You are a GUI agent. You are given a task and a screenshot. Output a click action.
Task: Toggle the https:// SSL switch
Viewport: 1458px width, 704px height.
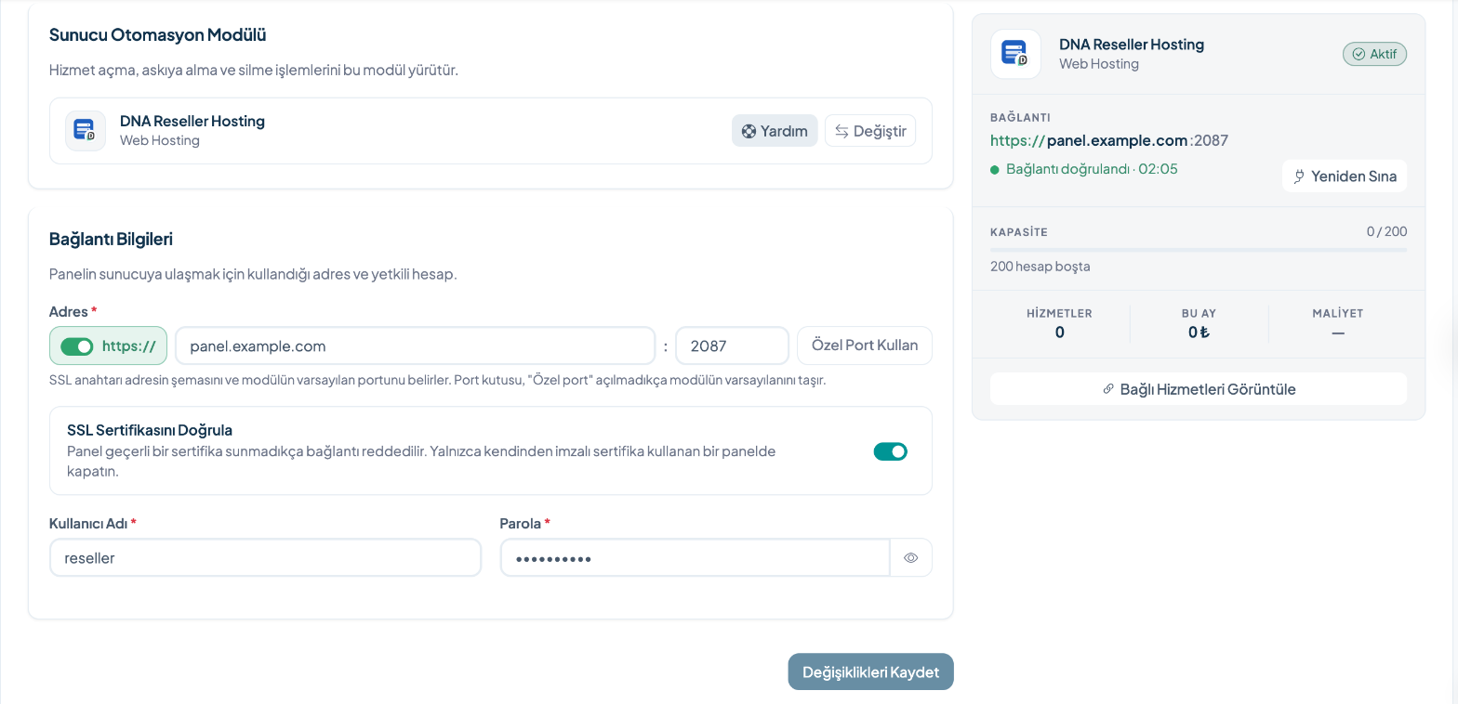pos(77,345)
